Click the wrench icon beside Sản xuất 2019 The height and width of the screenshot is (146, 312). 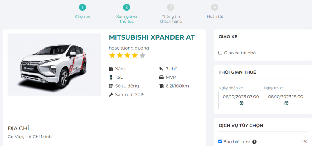coord(111,95)
